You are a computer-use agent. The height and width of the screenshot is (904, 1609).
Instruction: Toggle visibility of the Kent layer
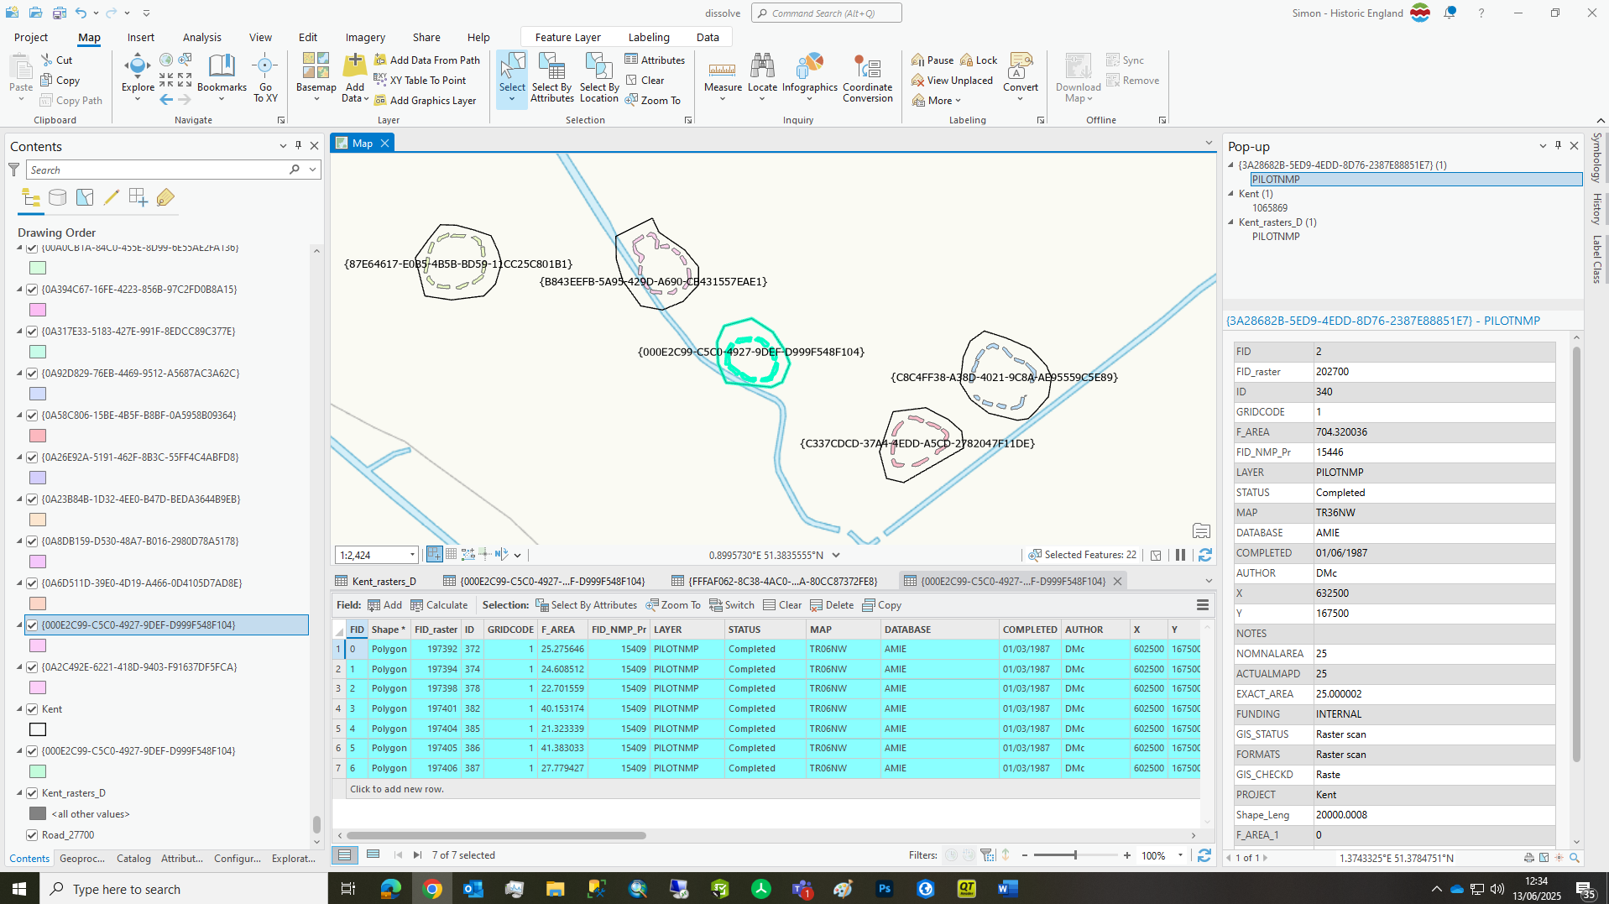click(x=31, y=708)
